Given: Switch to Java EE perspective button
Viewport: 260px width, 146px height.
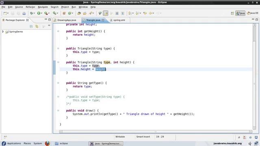Looking at the screenshot, I should (252, 13).
